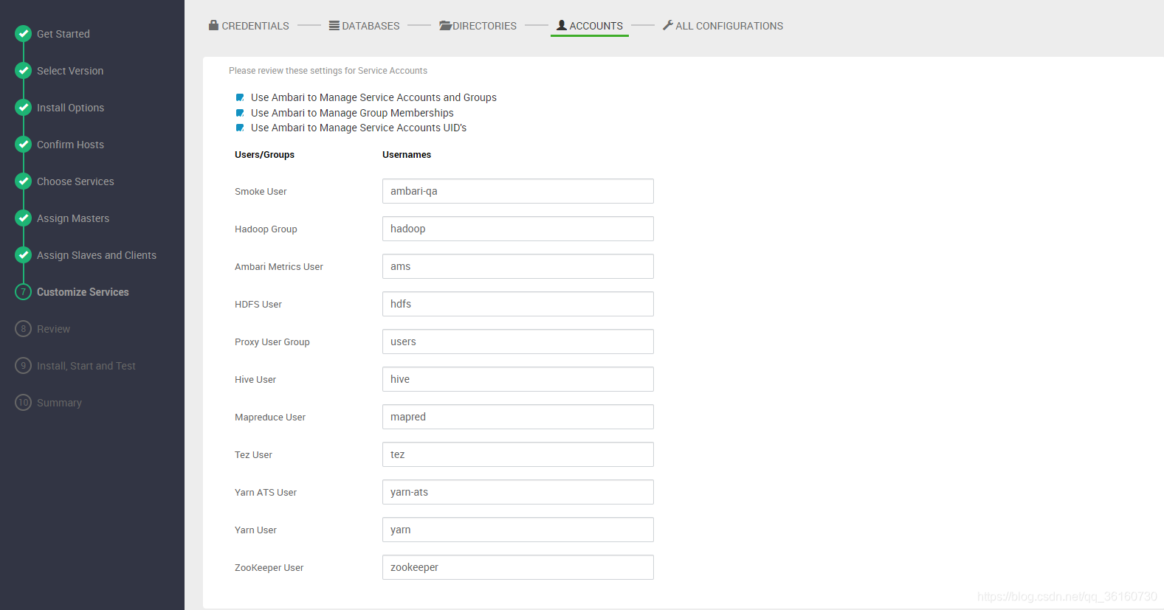Click the green checkmark for Install Options
This screenshot has width=1164, height=610.
[x=24, y=107]
